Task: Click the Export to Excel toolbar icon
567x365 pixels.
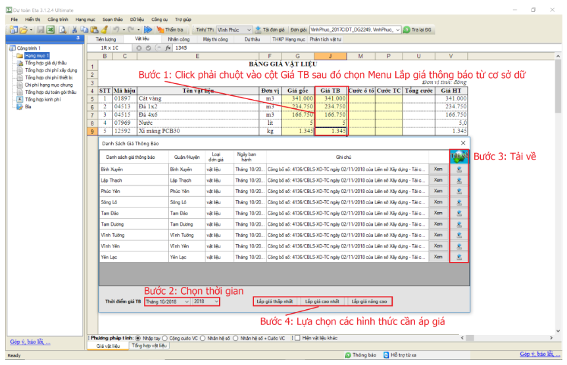Action: point(50,30)
